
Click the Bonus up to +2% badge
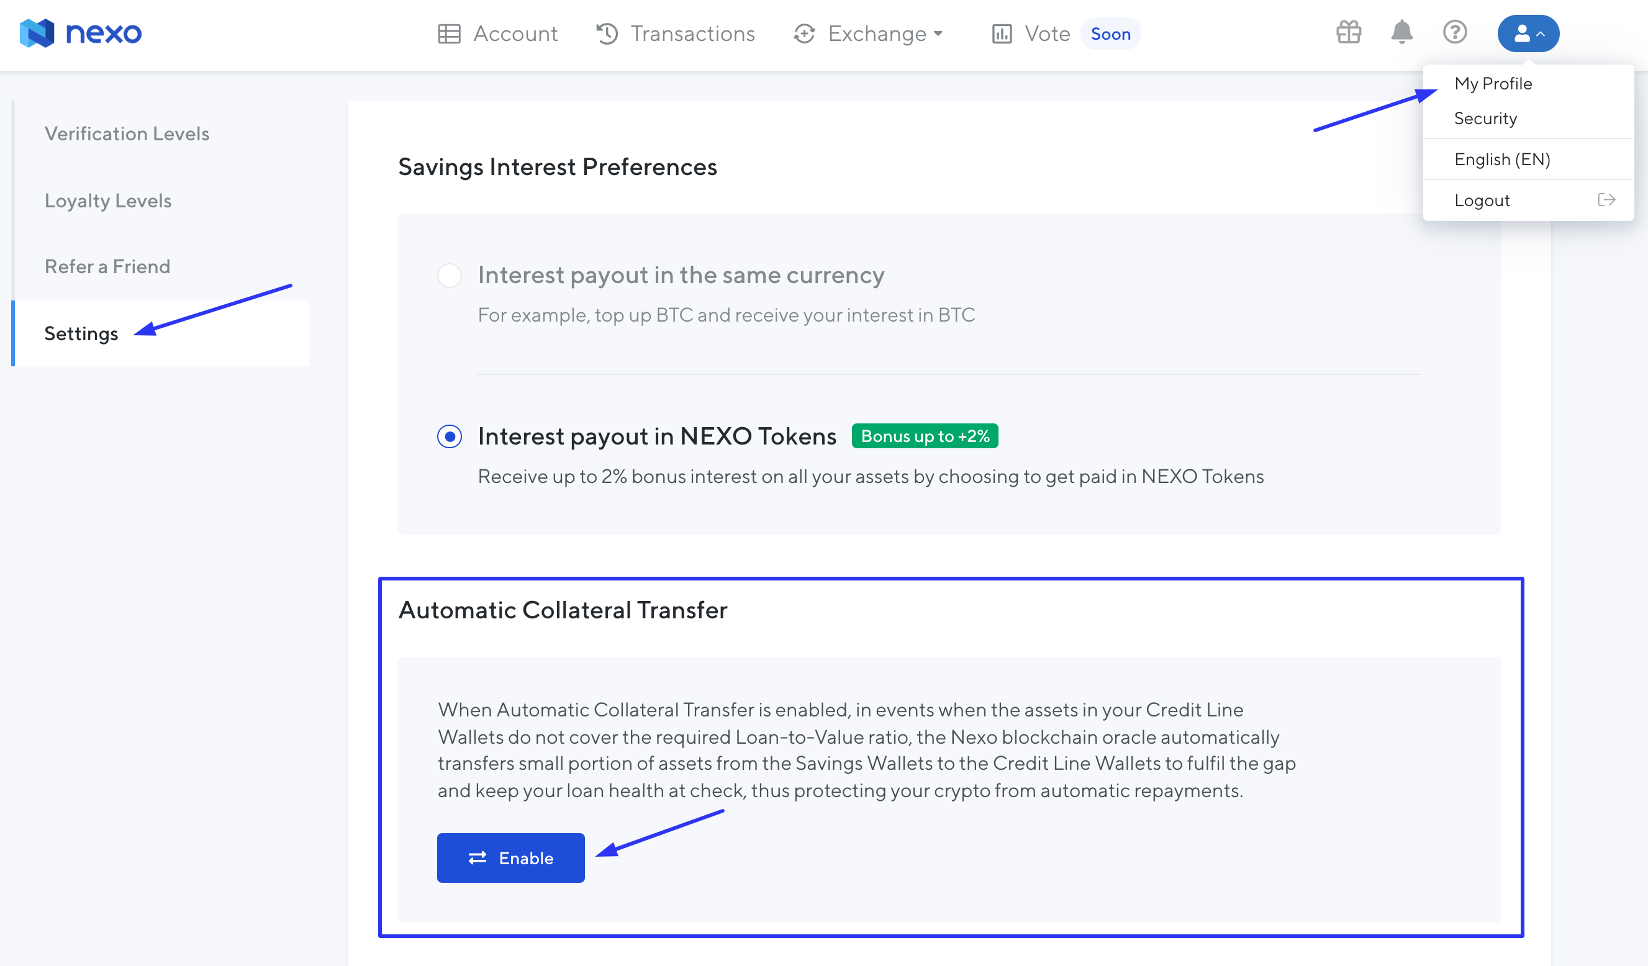[x=925, y=436]
